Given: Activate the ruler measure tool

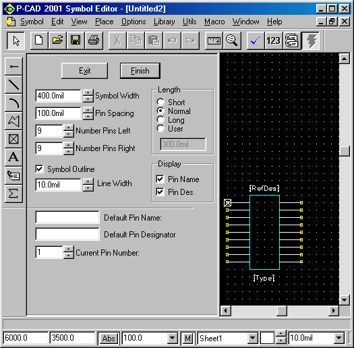Looking at the screenshot, I should (214, 40).
